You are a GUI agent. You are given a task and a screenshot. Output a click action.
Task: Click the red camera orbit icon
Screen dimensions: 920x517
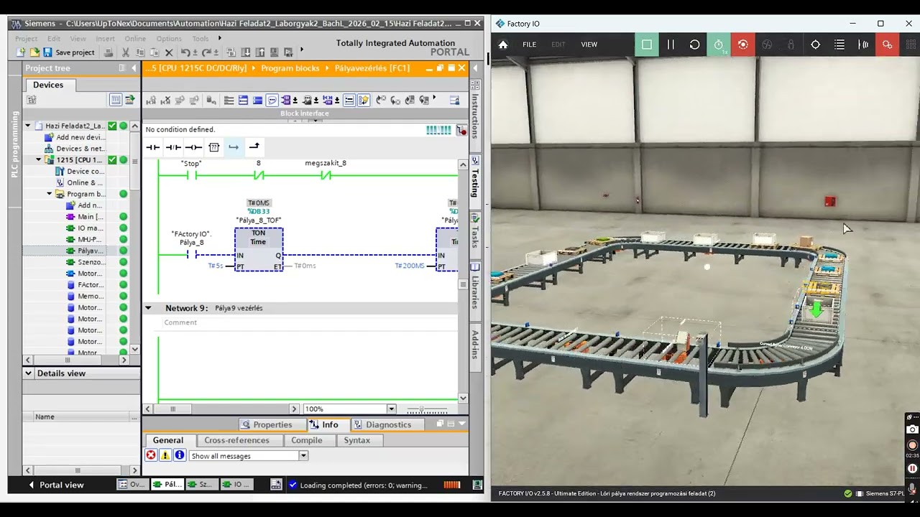(x=743, y=45)
